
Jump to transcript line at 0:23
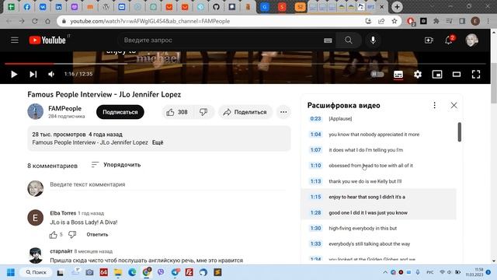click(x=316, y=119)
